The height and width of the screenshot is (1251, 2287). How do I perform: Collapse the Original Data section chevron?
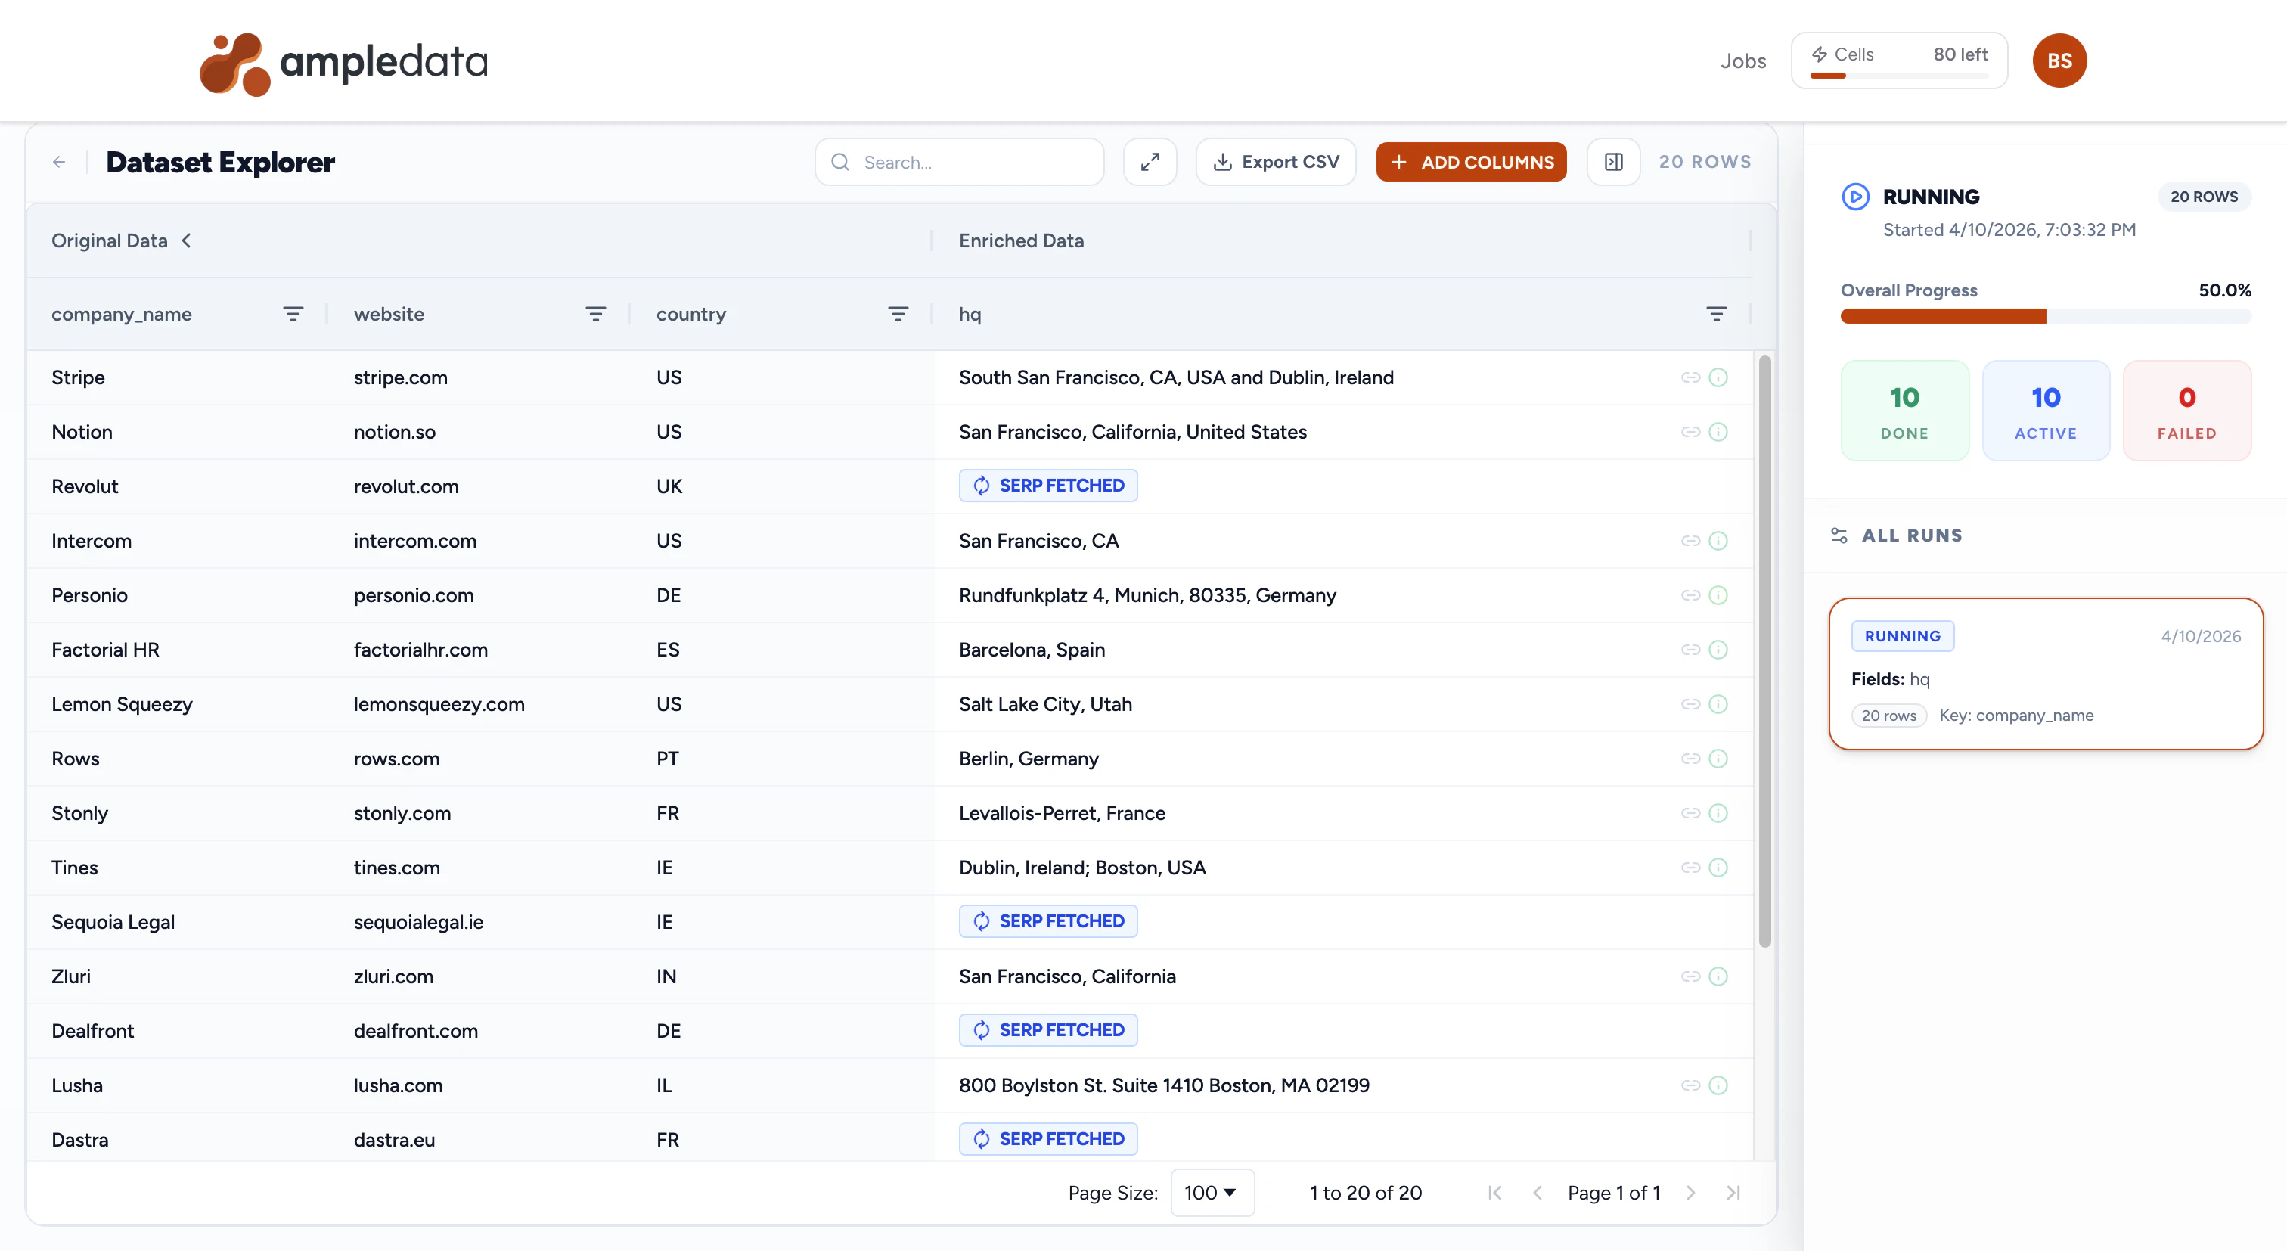[188, 240]
